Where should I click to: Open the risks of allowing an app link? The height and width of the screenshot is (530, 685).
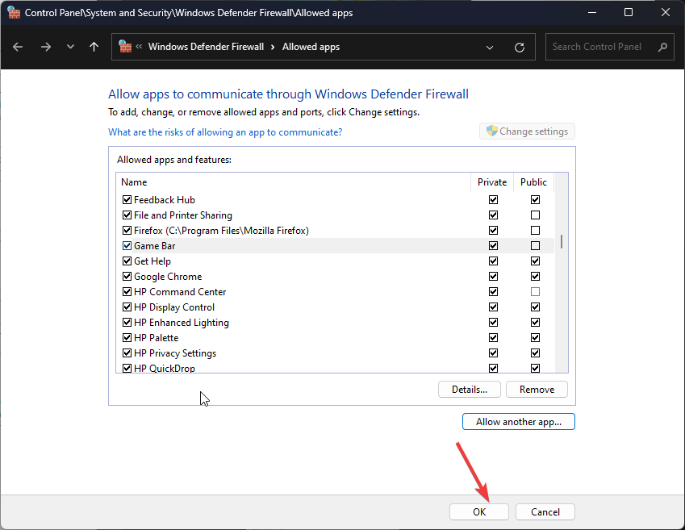point(225,132)
